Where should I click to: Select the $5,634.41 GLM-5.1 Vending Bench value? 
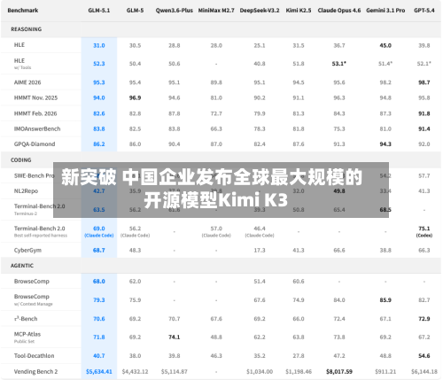coord(99,371)
